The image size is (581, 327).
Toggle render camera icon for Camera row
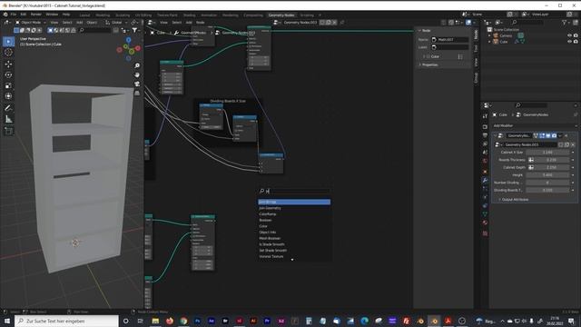[x=576, y=35]
